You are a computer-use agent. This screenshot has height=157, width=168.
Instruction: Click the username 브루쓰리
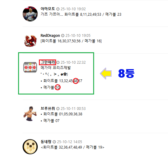(x=48, y=108)
